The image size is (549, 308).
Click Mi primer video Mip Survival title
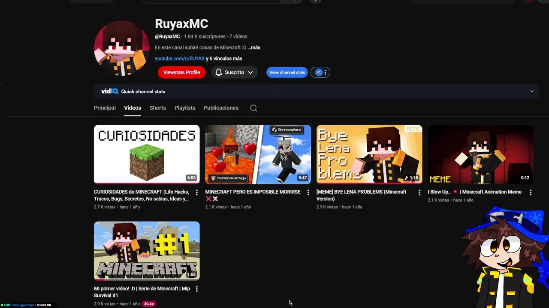click(x=142, y=292)
